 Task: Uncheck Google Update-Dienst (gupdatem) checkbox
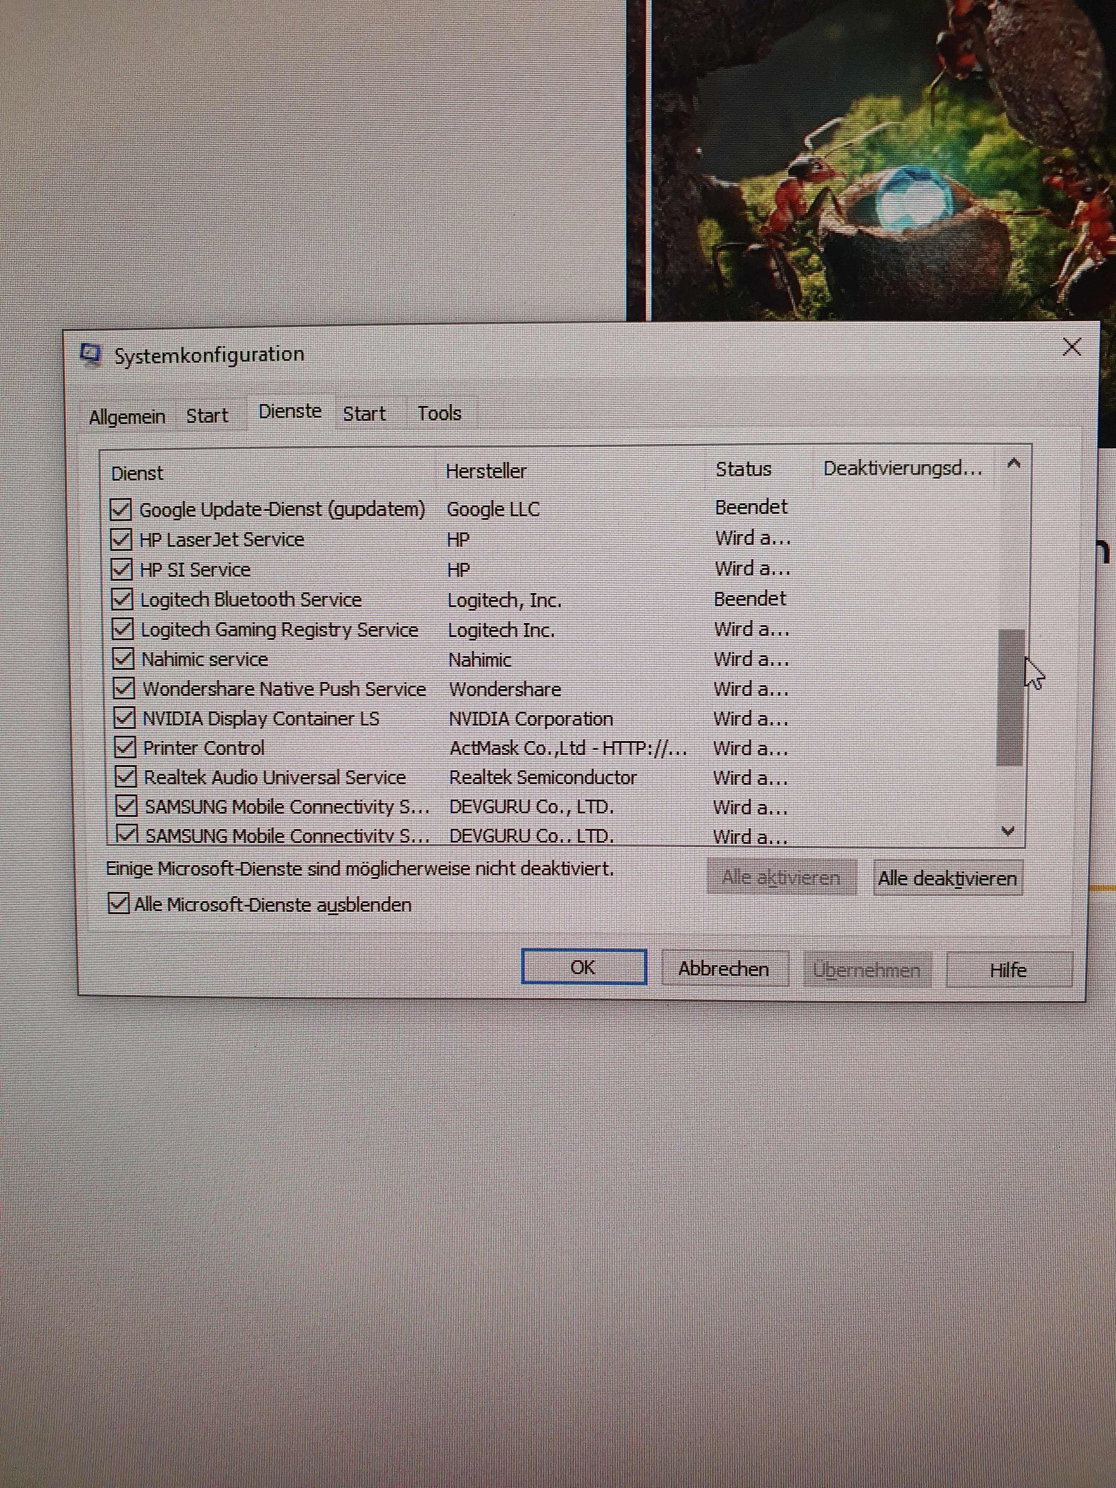(120, 509)
